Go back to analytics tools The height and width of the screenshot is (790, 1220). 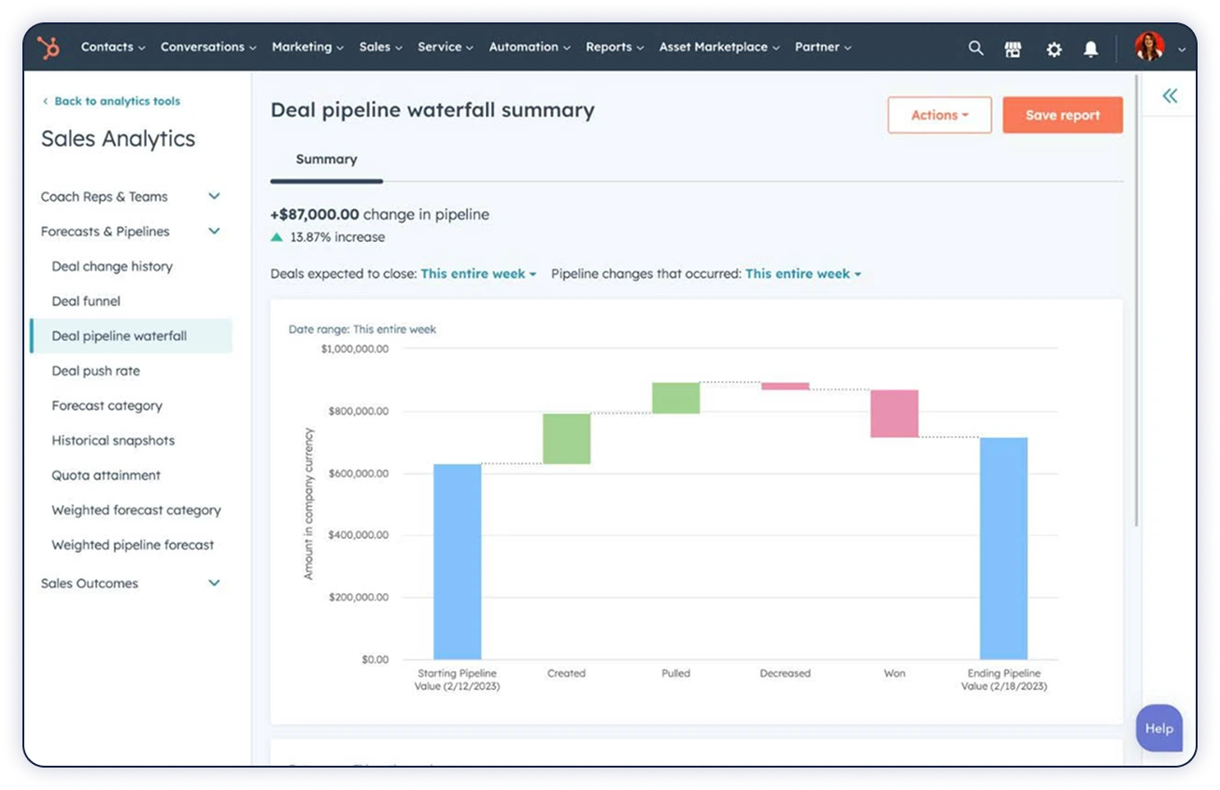[111, 101]
